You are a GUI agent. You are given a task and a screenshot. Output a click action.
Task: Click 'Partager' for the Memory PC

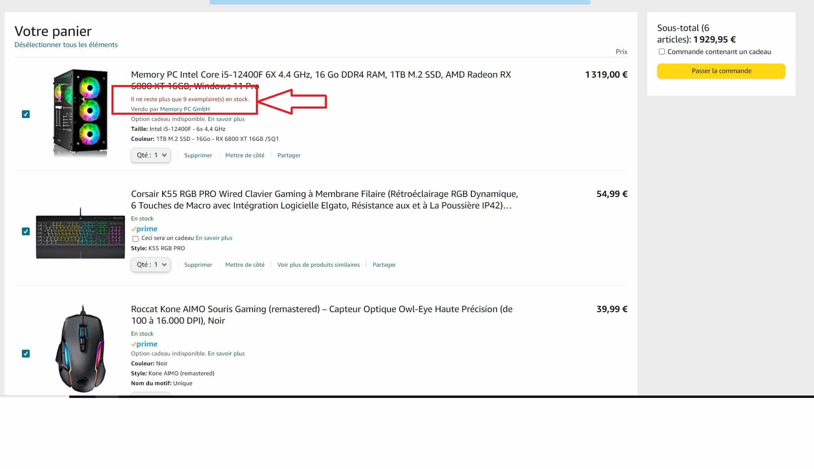(x=289, y=155)
